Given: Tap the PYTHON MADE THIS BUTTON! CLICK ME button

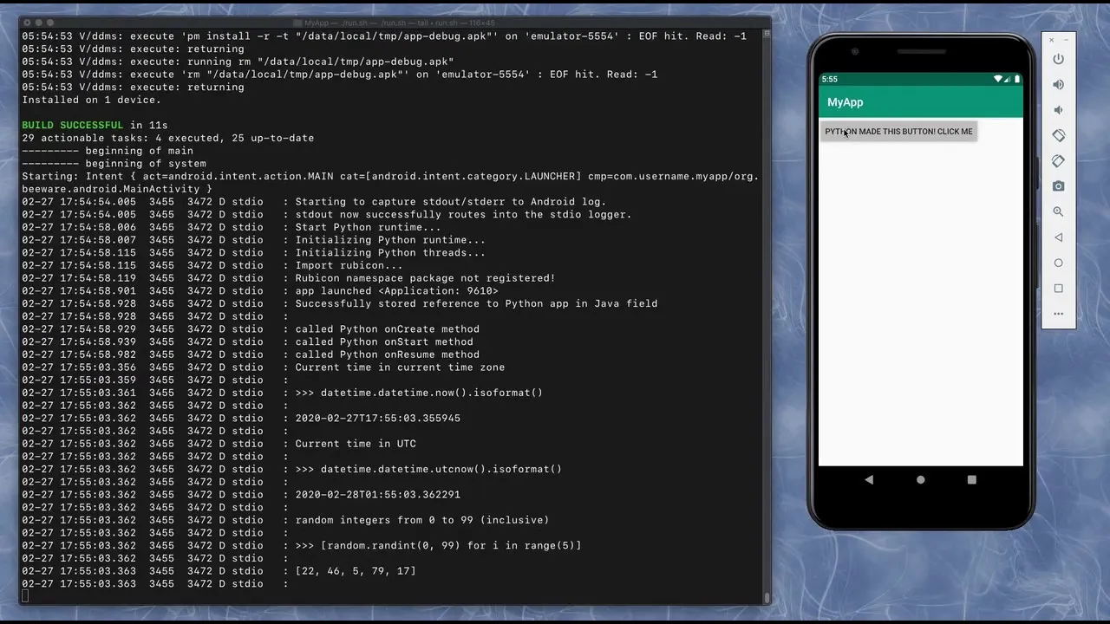Looking at the screenshot, I should [x=898, y=131].
